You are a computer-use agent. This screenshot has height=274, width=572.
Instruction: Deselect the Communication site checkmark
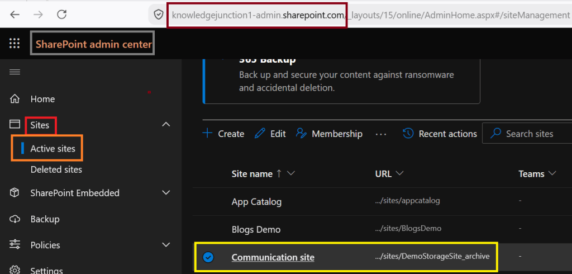click(x=208, y=258)
